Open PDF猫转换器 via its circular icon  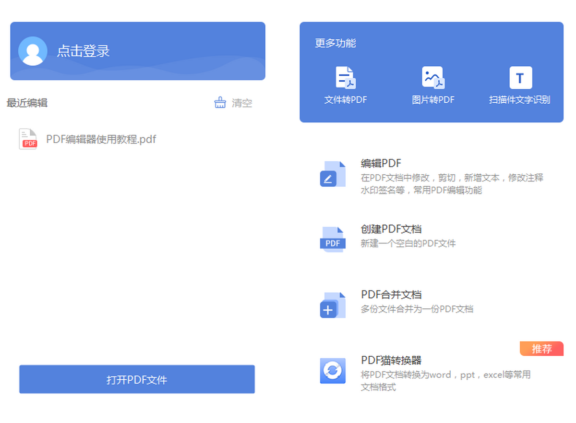[x=333, y=371]
